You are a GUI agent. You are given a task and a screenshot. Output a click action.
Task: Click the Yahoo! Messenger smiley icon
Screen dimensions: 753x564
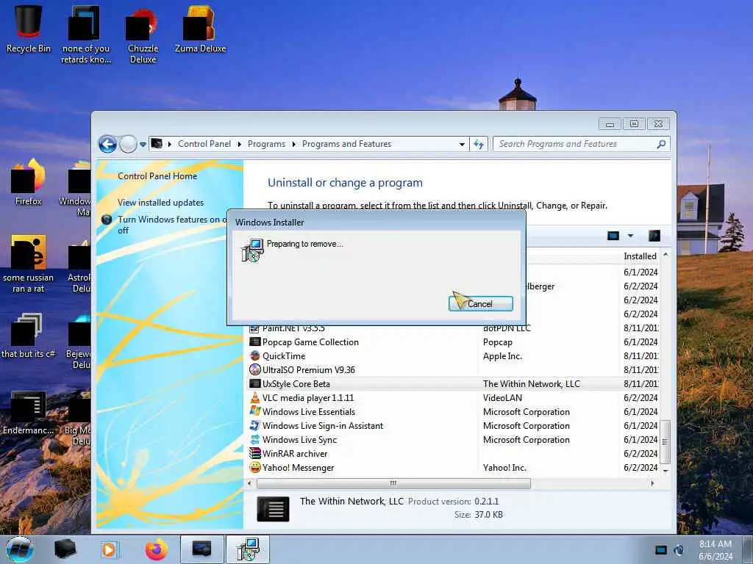click(x=255, y=467)
